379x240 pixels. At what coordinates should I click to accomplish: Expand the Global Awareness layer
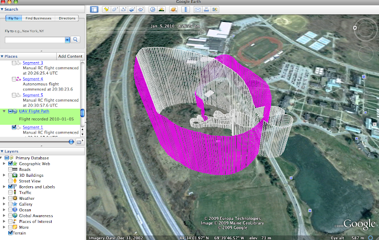pyautogui.click(x=4, y=216)
